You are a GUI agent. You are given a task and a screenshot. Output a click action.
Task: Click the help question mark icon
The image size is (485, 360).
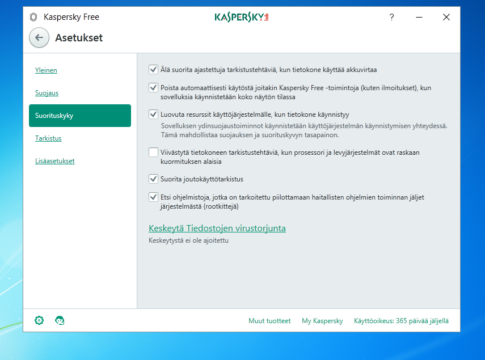tap(391, 17)
